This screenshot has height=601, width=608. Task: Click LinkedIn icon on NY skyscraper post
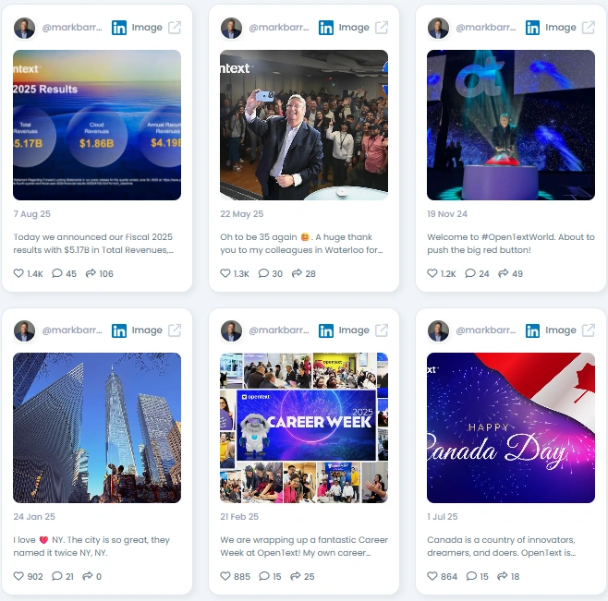point(119,331)
